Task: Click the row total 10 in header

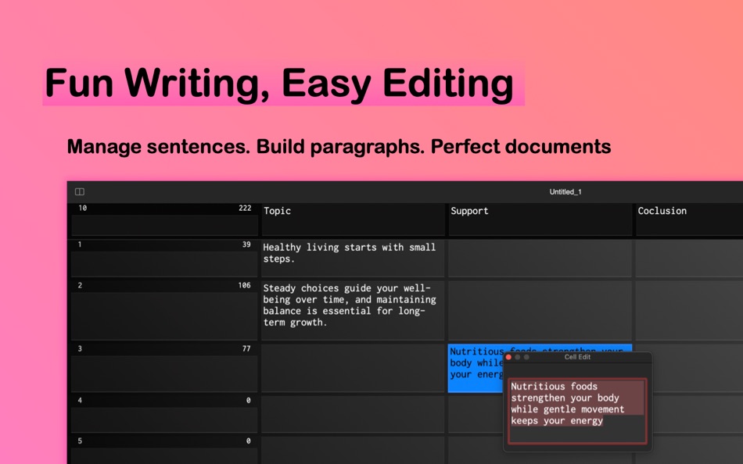Action: (82, 209)
